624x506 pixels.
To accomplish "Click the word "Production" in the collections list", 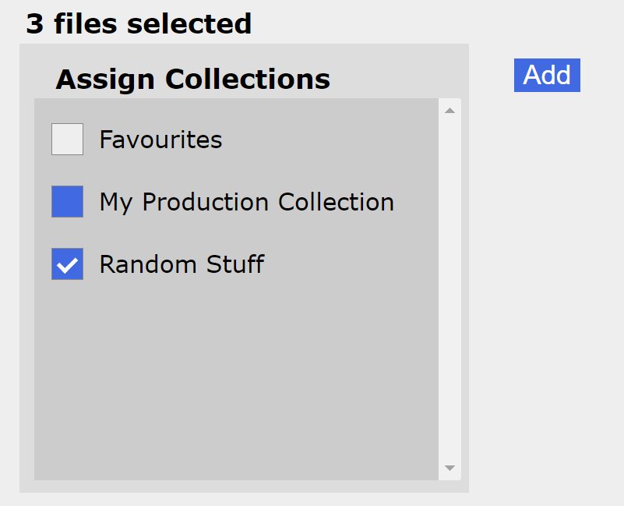I will (206, 202).
